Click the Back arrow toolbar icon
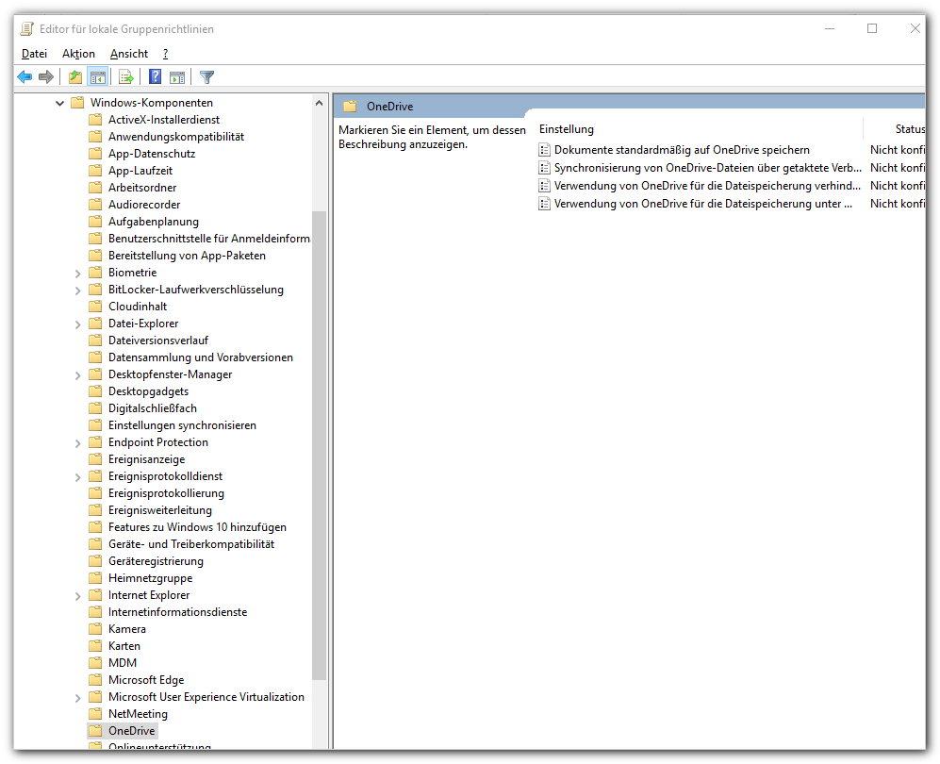This screenshot has width=940, height=764. click(x=25, y=76)
